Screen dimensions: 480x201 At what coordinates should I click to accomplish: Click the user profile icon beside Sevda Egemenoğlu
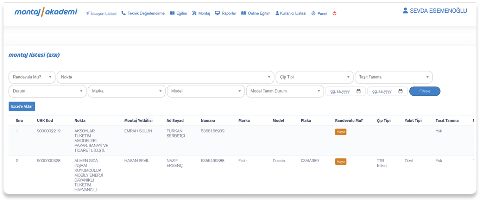point(405,11)
